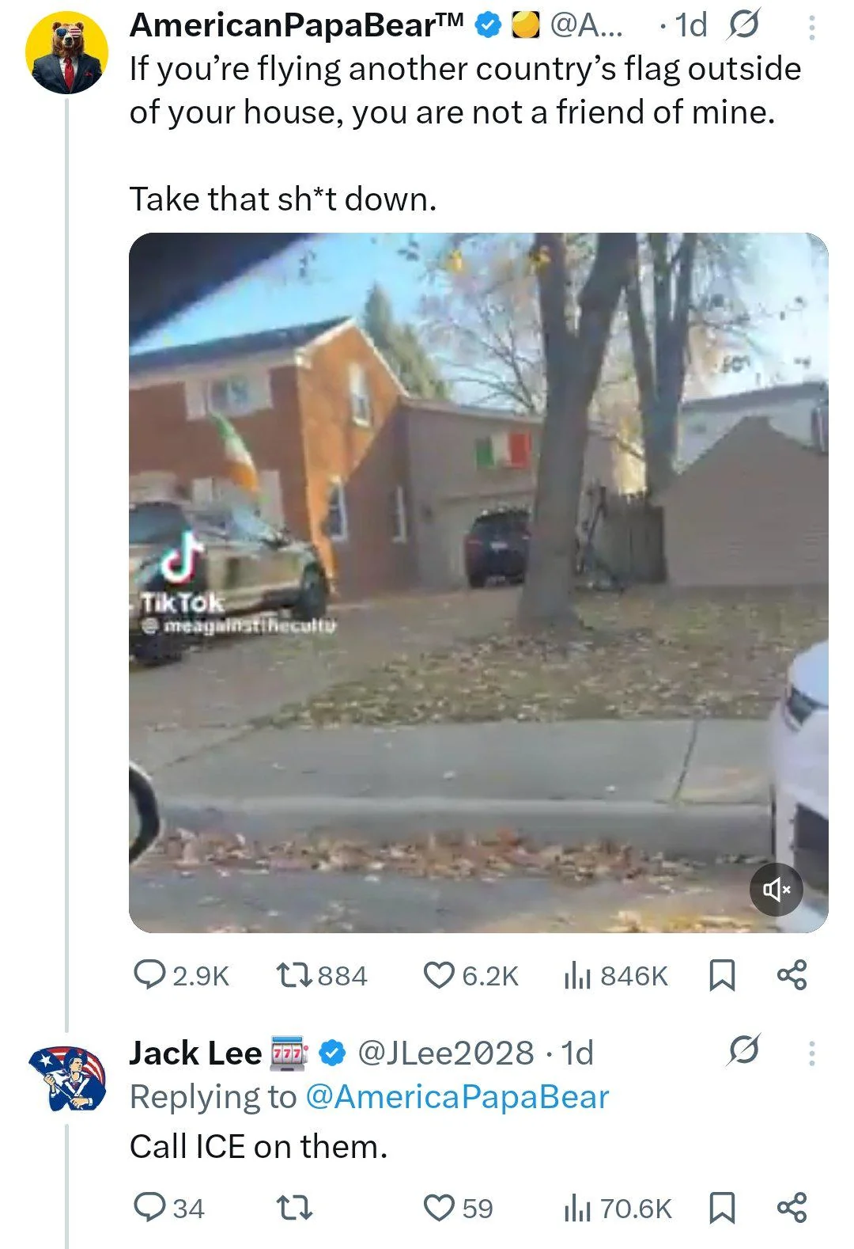Open AmericanPapaBear bear avatar
The image size is (854, 1249).
click(66, 52)
